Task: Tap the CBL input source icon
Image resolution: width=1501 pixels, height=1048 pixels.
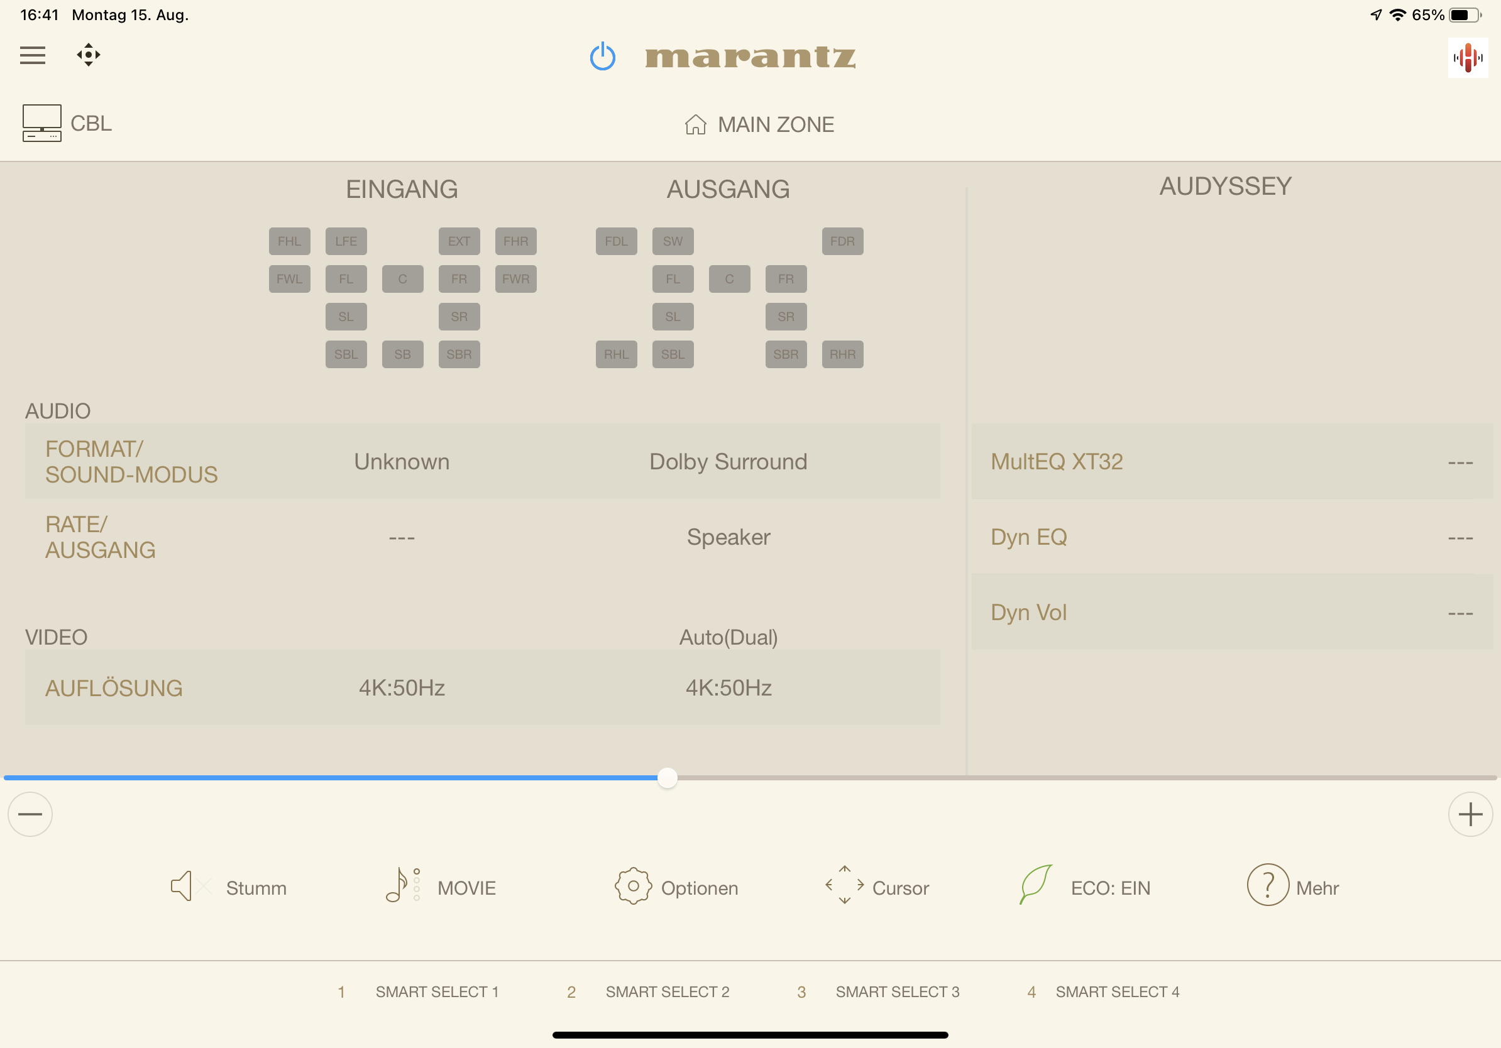Action: point(42,123)
